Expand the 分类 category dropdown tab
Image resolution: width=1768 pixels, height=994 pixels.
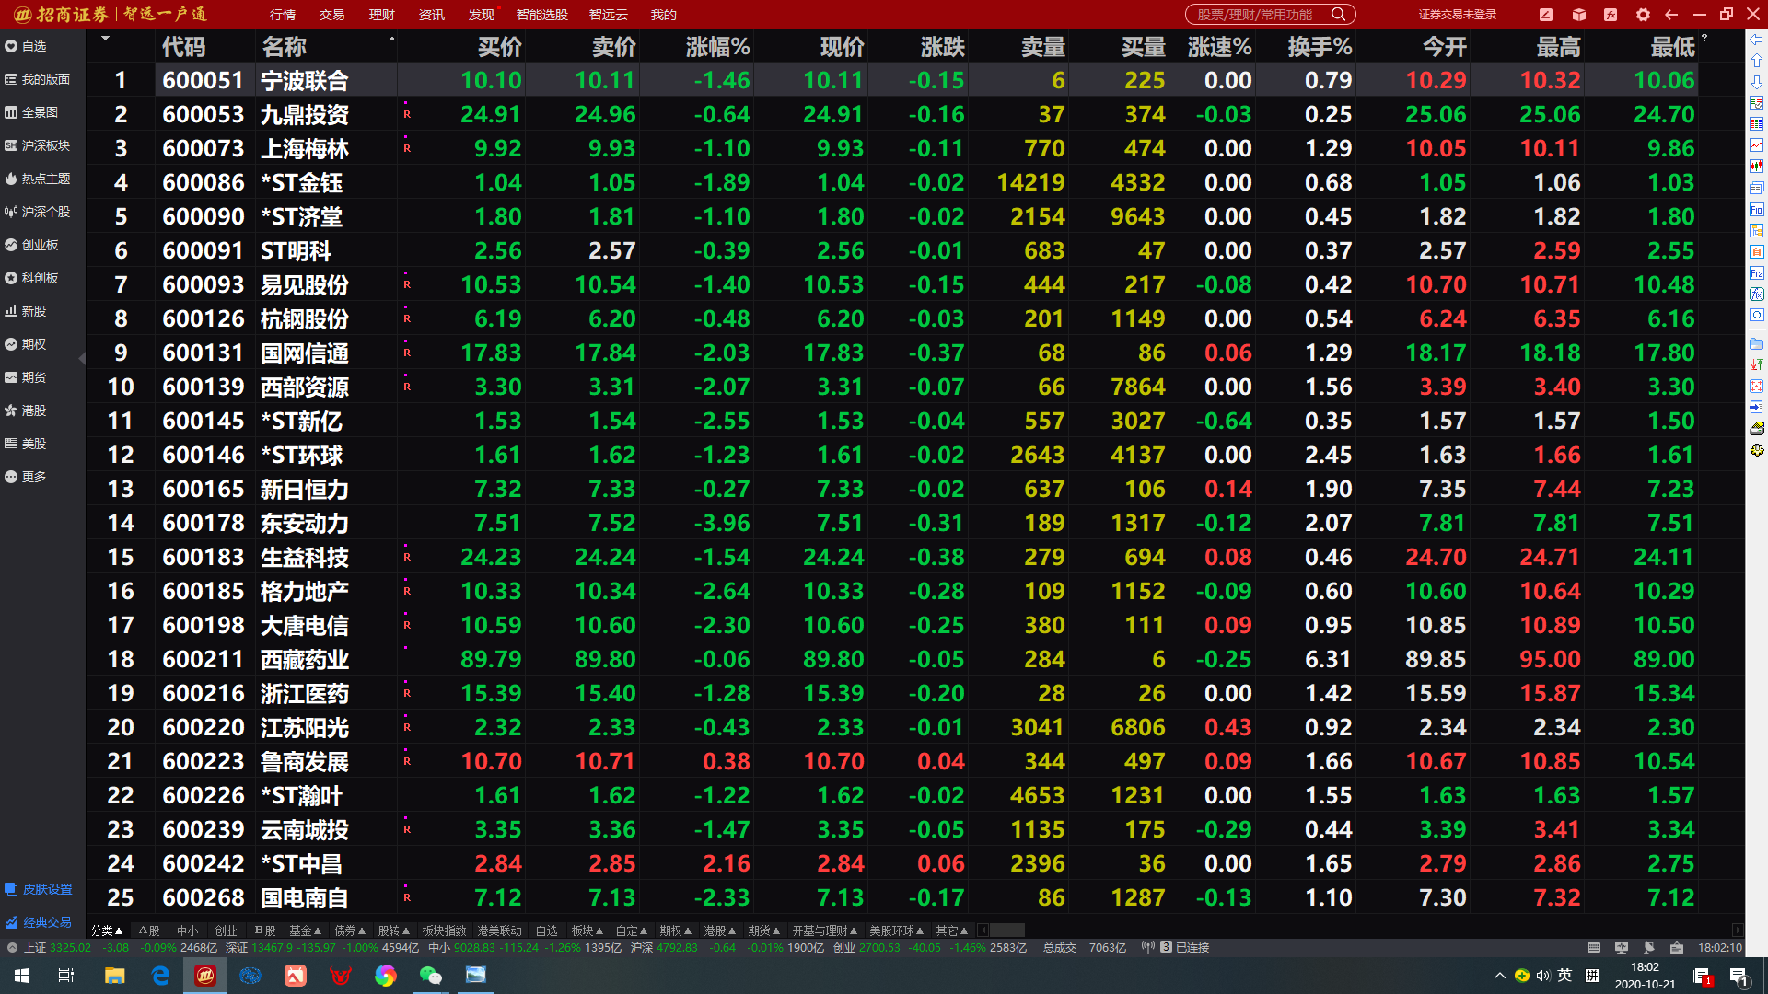[x=107, y=930]
